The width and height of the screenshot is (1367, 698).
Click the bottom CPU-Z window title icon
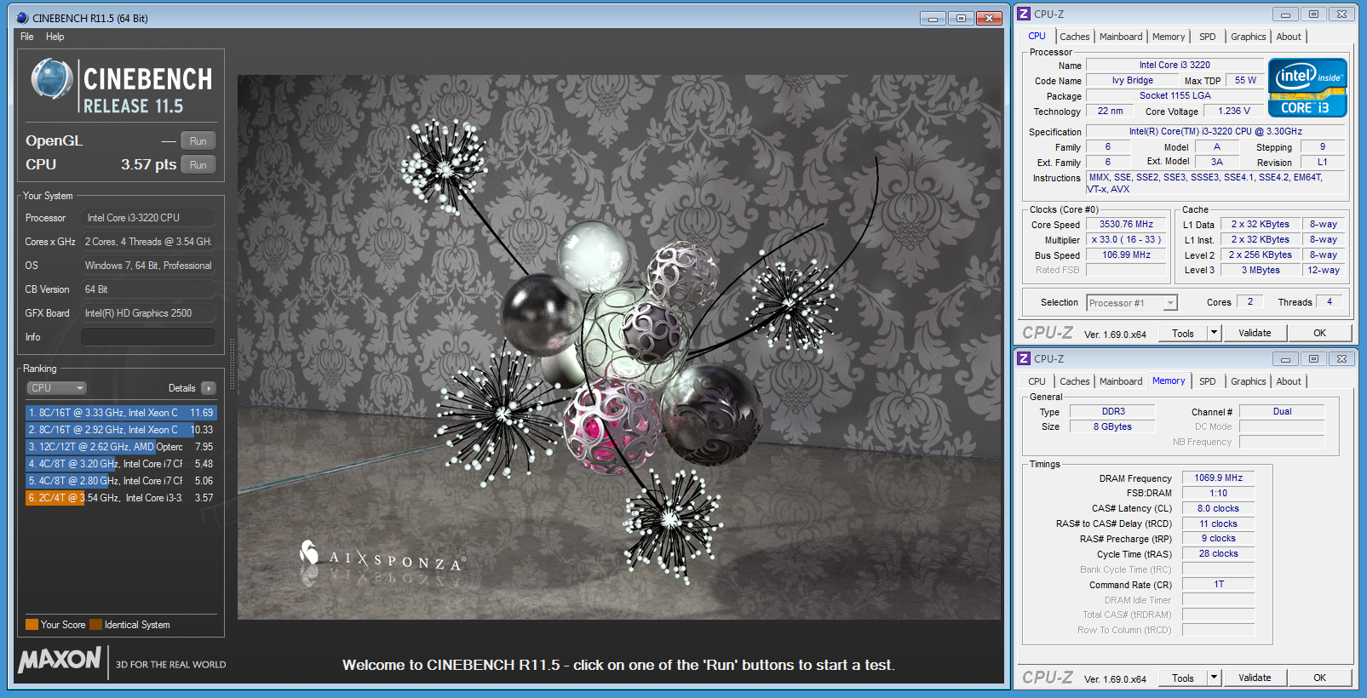(x=1025, y=358)
